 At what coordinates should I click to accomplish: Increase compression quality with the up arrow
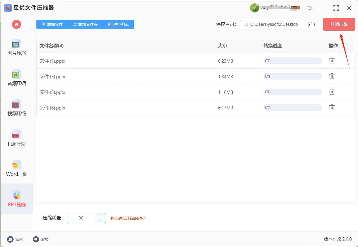100,216
